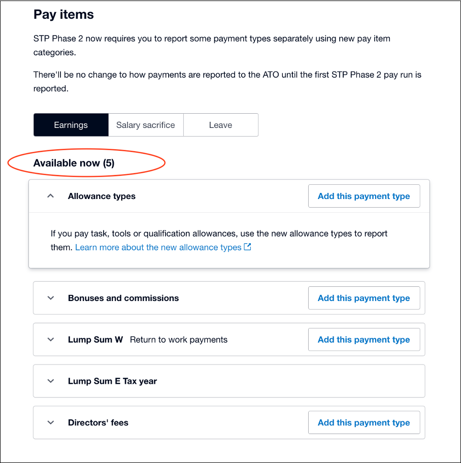Viewport: 461px width, 463px height.
Task: Collapse the Allowance types section chevron
Action: click(50, 196)
